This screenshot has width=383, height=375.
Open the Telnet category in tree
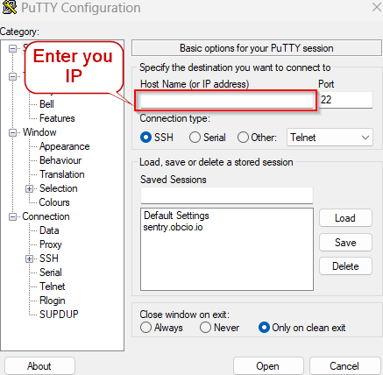(x=53, y=287)
